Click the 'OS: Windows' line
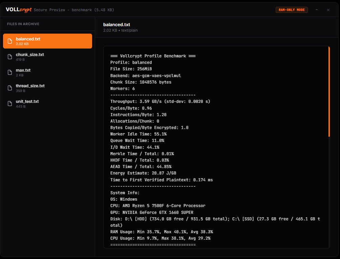The width and height of the screenshot is (340, 259). pyautogui.click(x=124, y=199)
